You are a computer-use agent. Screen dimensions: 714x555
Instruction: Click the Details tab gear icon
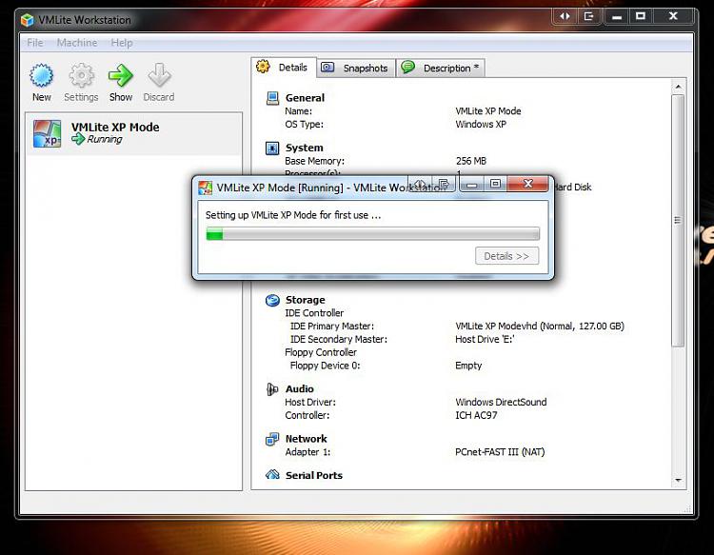[x=263, y=67]
